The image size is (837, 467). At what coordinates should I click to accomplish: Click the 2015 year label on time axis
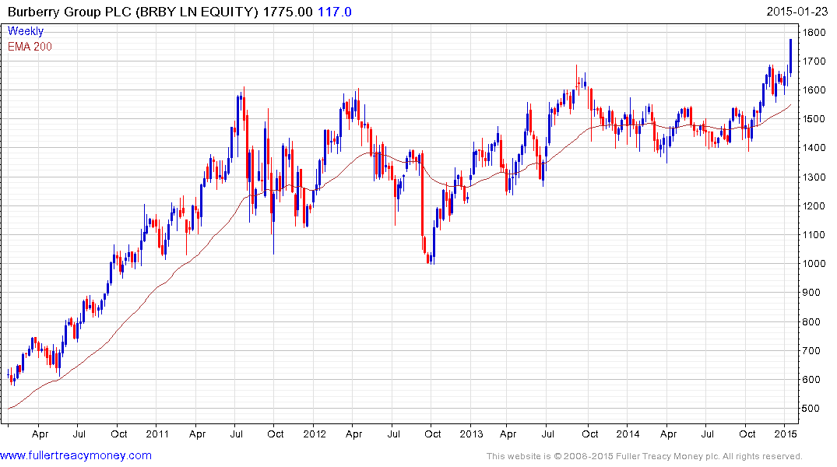point(785,434)
